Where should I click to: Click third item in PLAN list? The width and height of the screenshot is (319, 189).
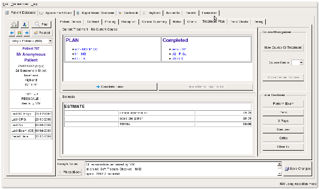(x=80, y=59)
